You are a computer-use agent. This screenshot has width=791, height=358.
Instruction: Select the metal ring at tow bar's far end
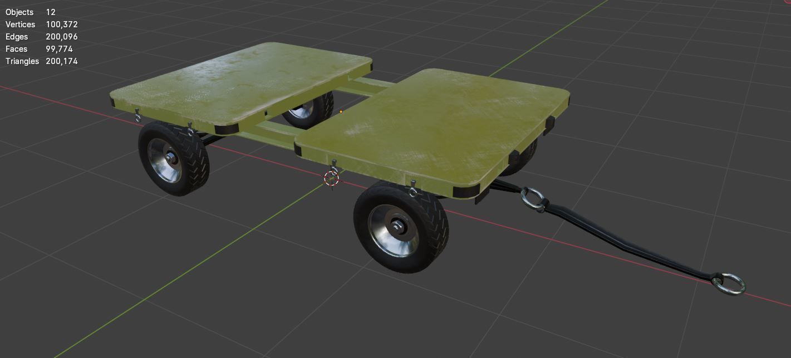tap(729, 284)
